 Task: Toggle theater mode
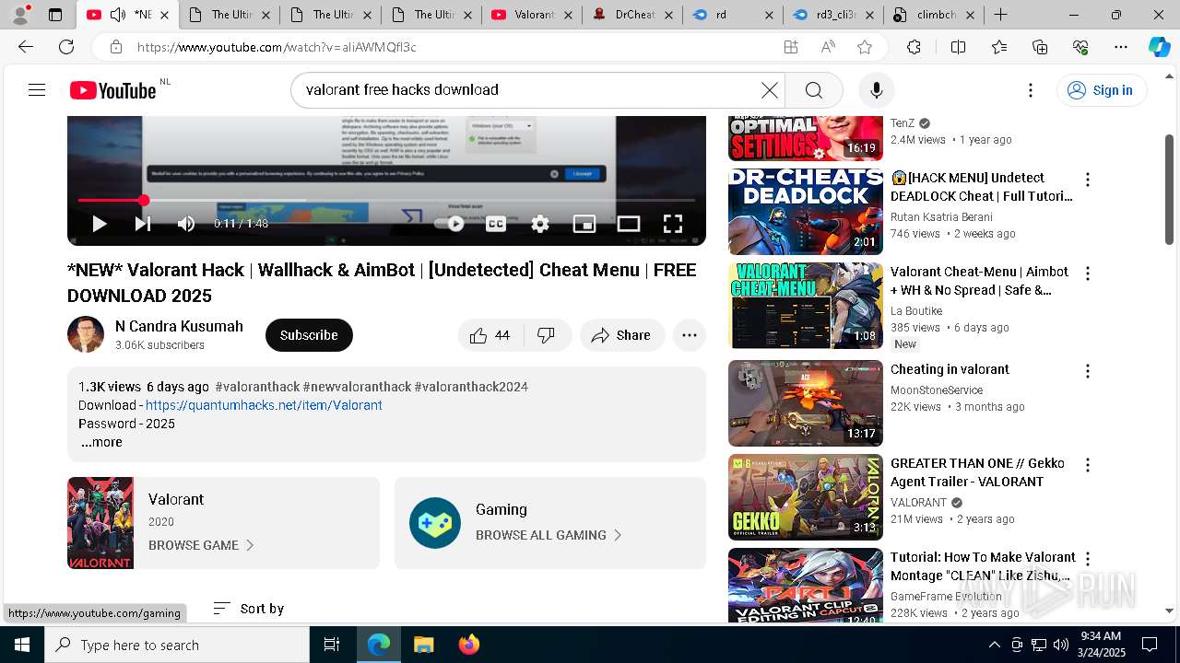click(x=629, y=223)
